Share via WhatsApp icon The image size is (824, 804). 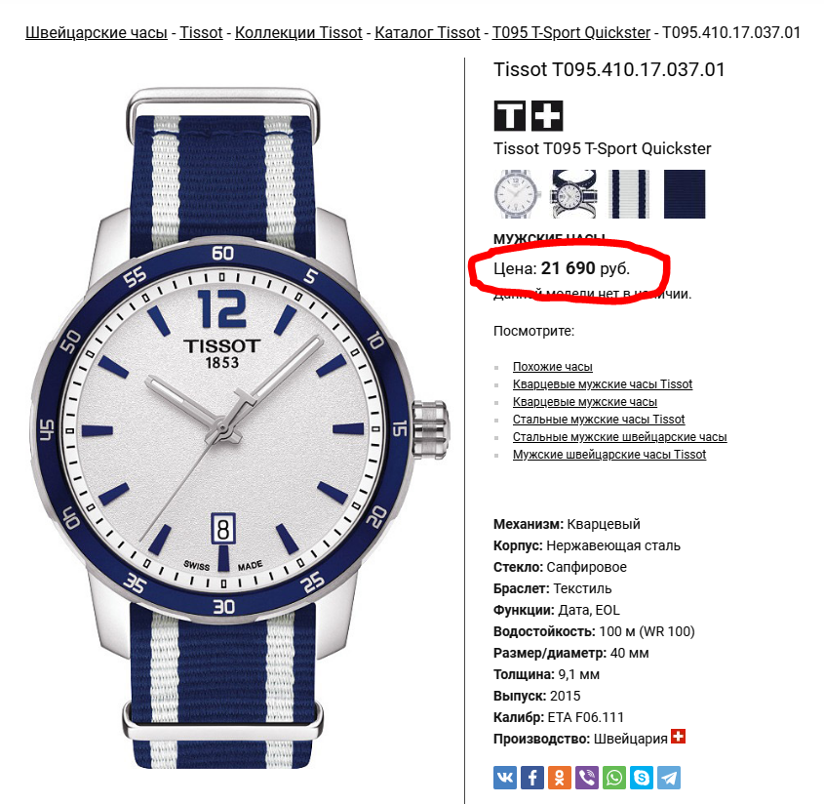[614, 778]
